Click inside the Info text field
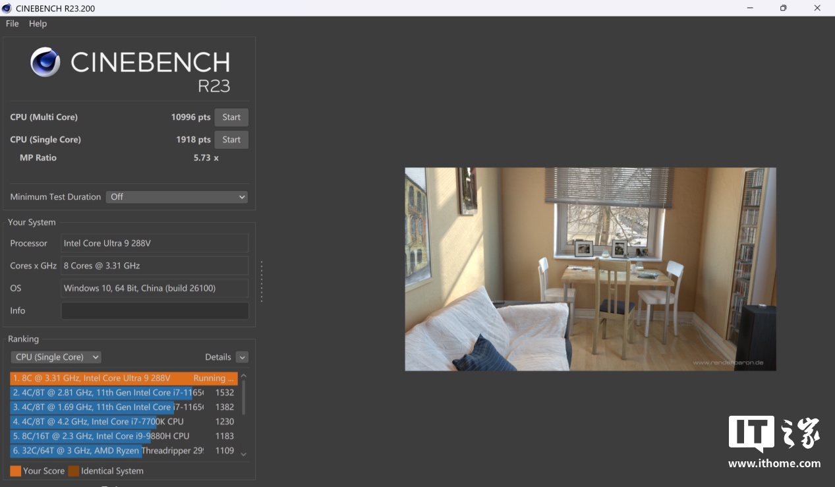The width and height of the screenshot is (835, 487). tap(155, 311)
